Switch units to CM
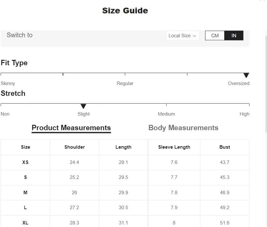267x227 pixels. pyautogui.click(x=215, y=36)
